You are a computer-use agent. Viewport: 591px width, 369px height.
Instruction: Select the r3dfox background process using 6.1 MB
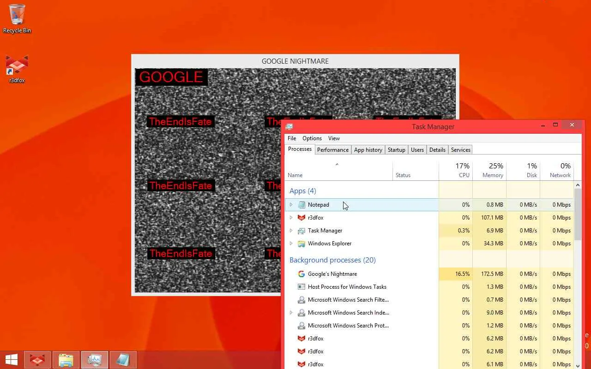tap(429, 364)
